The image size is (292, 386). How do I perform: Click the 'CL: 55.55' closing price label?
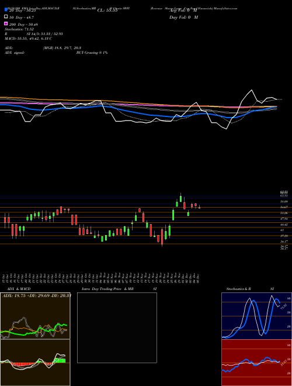107,11
